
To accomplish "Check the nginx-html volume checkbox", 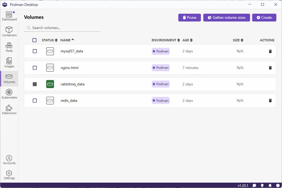I will tap(35, 68).
